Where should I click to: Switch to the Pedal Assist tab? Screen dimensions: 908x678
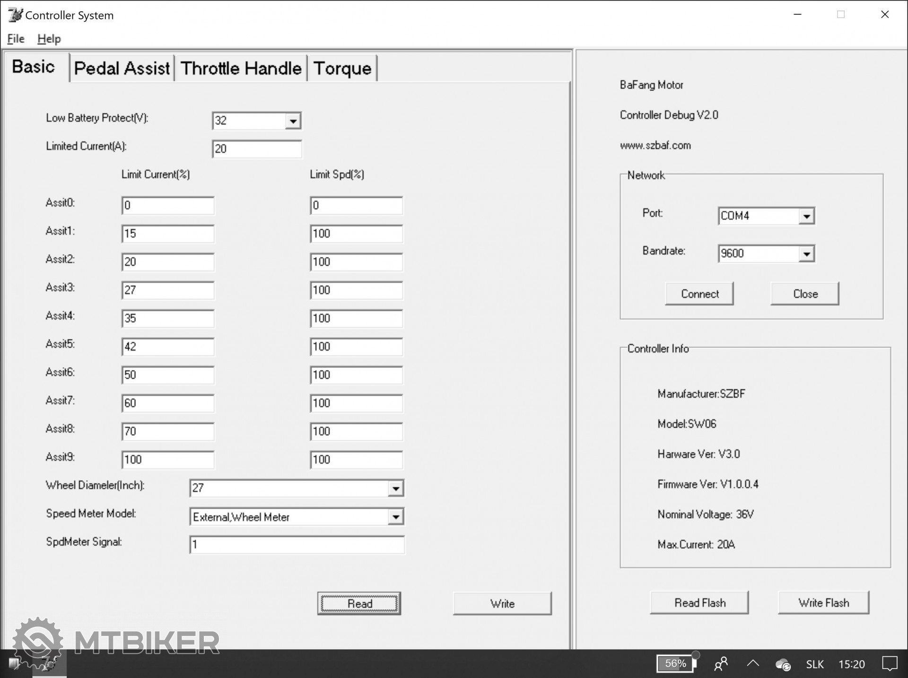122,69
